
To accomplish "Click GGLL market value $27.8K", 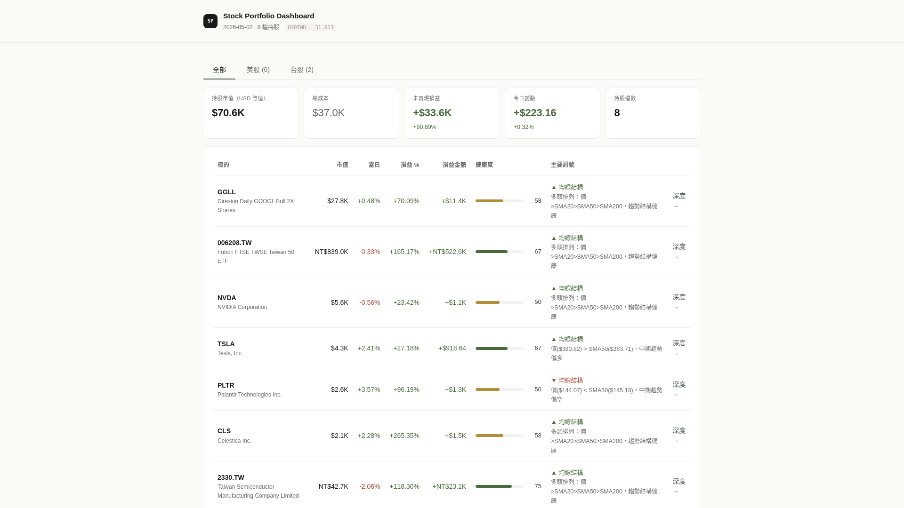I will click(338, 201).
